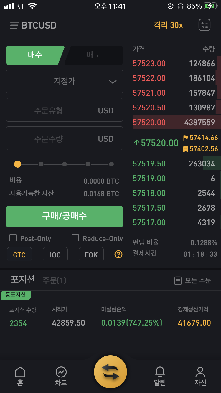
Task: Go to 홈 home tab icon
Action: (20, 372)
